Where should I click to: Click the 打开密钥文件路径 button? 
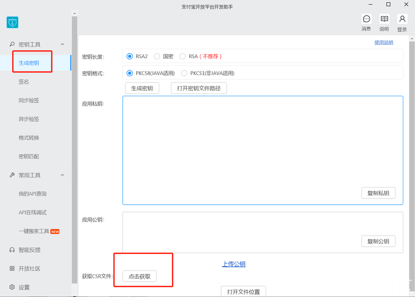[x=199, y=88]
